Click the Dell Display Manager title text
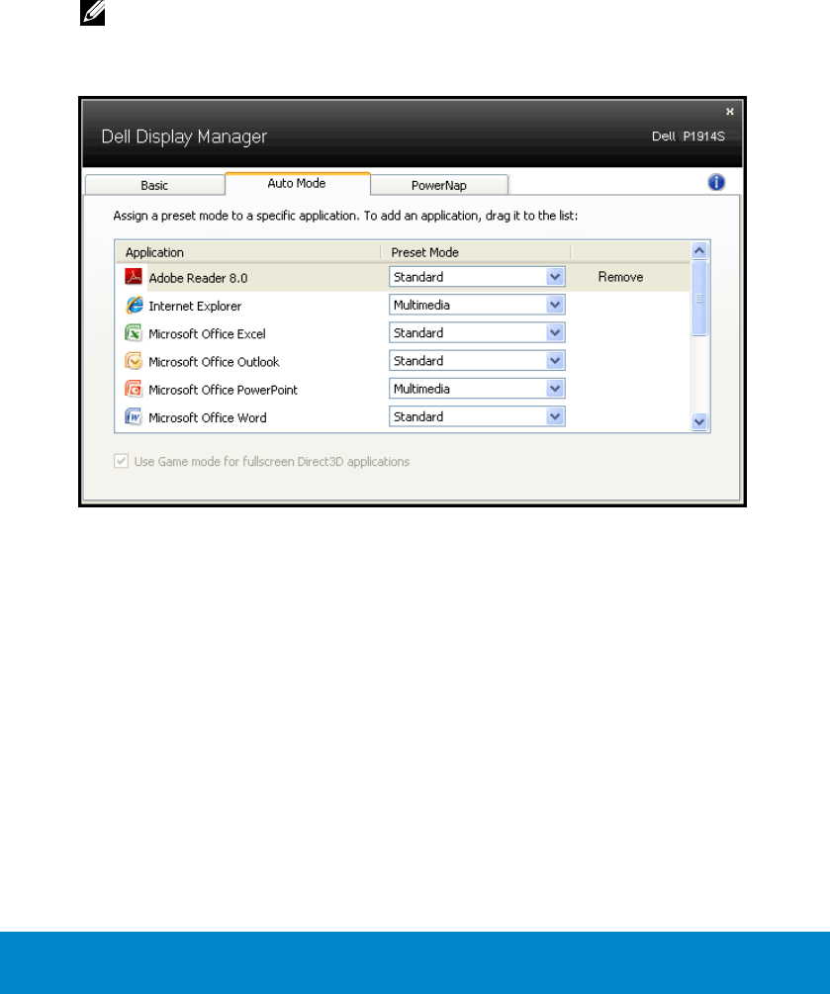The height and width of the screenshot is (994, 830). (x=184, y=136)
